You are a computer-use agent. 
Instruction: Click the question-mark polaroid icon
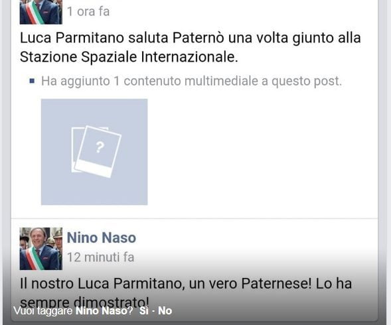96,152
